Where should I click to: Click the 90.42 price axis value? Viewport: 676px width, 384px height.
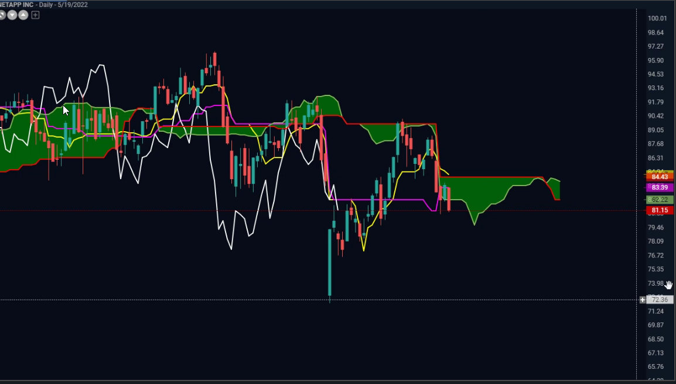pos(655,116)
